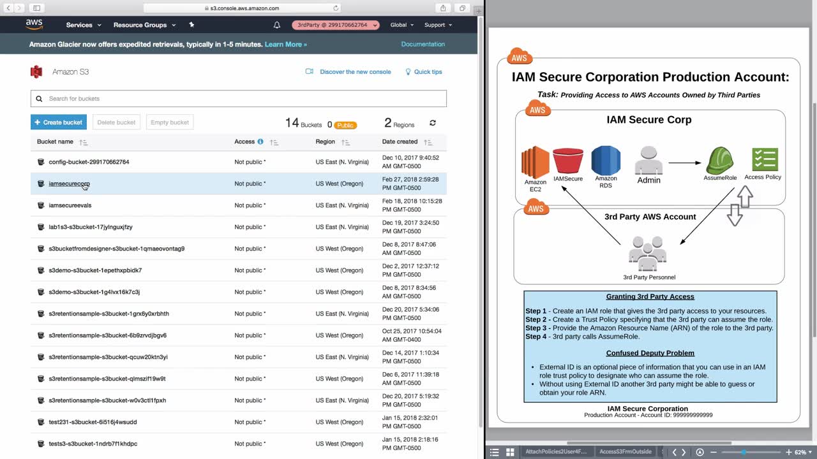Click the AWS logo in the console header

[34, 24]
